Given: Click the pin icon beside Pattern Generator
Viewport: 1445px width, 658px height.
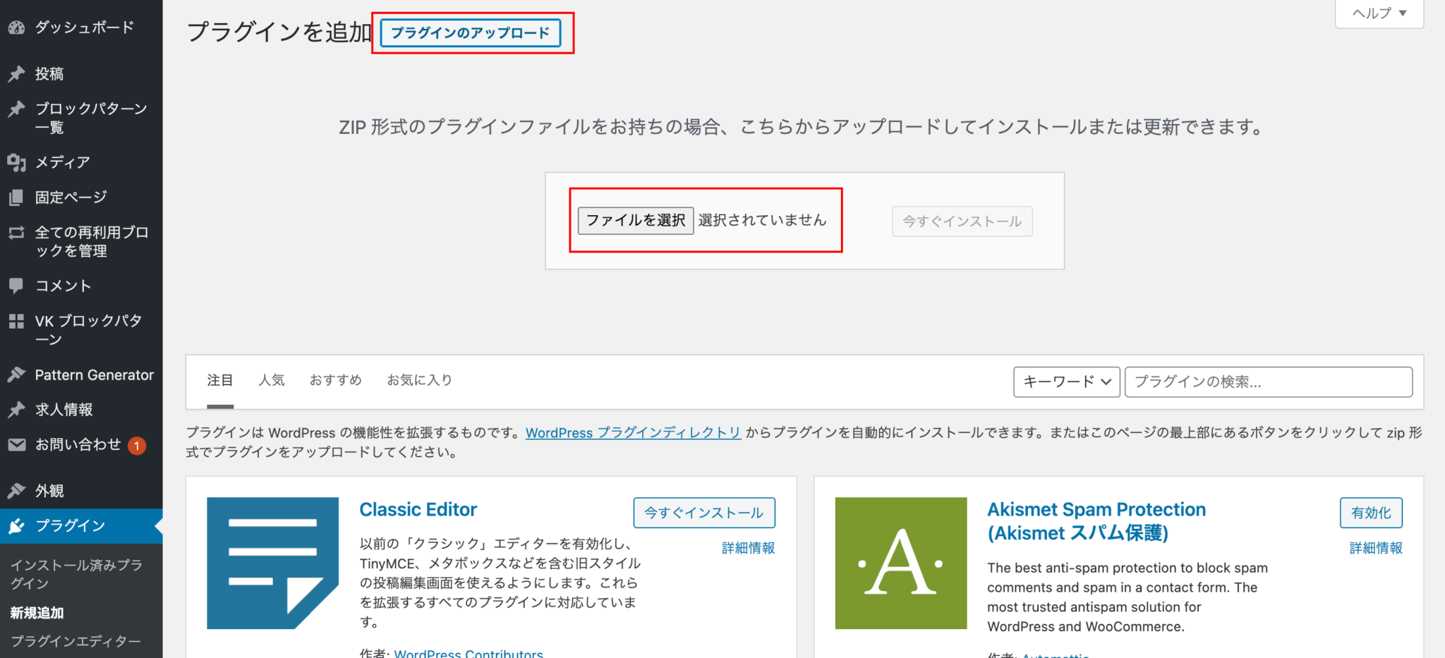Looking at the screenshot, I should click(x=16, y=374).
